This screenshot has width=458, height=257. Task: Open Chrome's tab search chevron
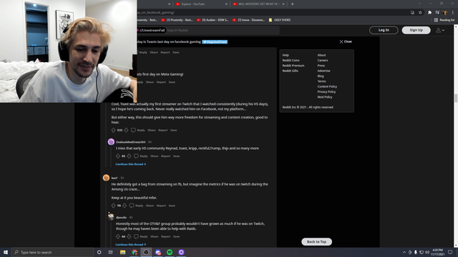419,4
